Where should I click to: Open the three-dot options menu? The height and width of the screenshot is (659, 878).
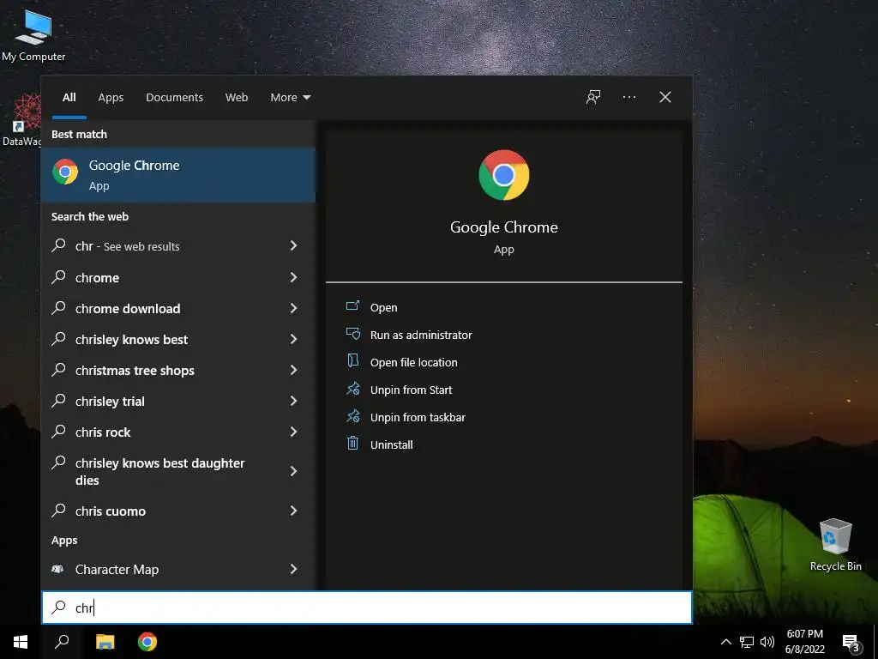(x=628, y=97)
